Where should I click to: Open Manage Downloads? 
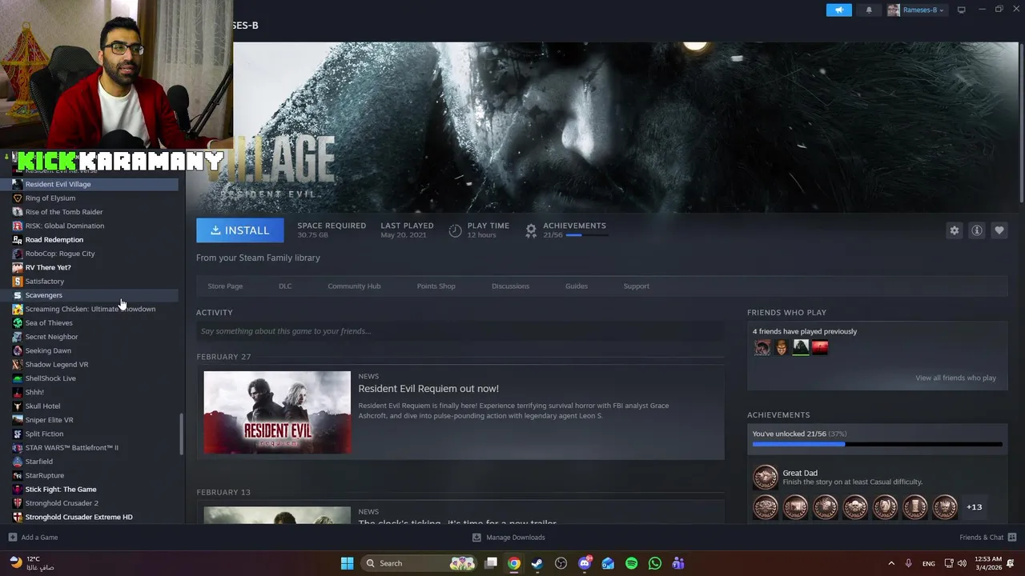pyautogui.click(x=508, y=538)
